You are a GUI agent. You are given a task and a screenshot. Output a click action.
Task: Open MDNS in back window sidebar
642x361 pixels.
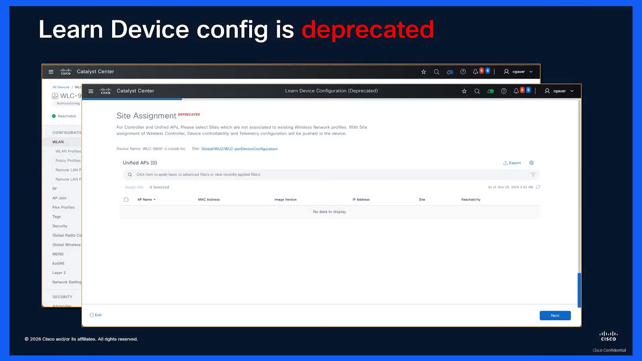(x=58, y=254)
